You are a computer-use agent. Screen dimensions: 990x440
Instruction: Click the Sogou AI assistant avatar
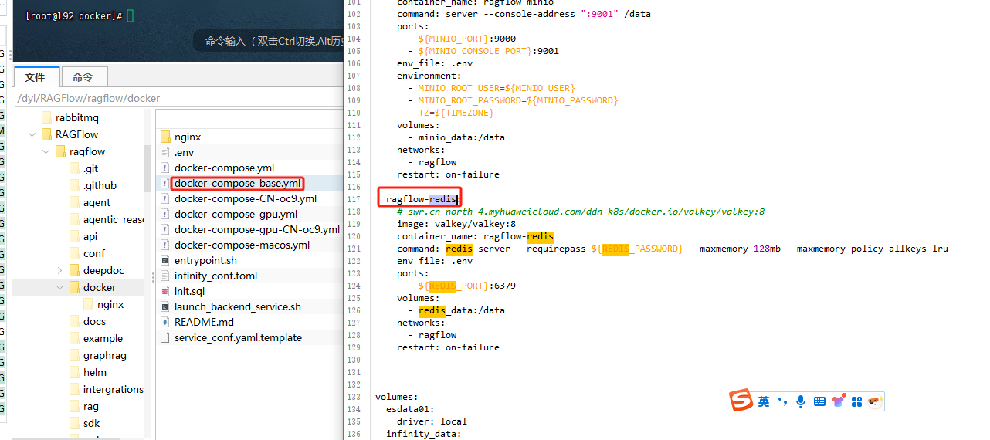click(x=874, y=401)
